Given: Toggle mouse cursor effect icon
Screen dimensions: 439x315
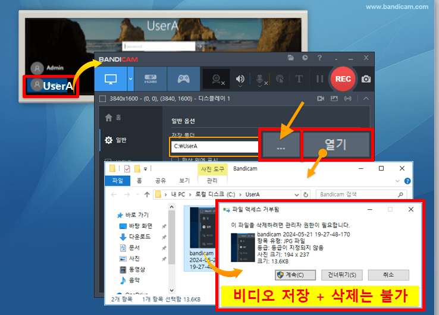Looking at the screenshot, I should [280, 80].
